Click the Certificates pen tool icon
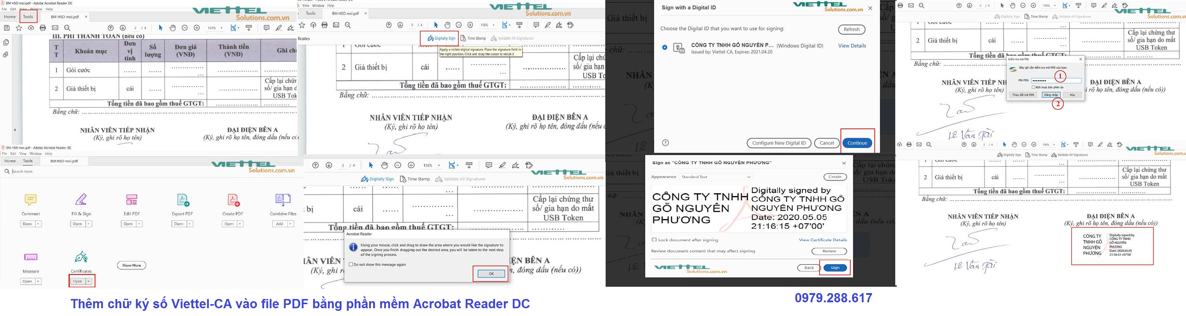Image resolution: width=1186 pixels, height=316 pixels. coord(81,257)
